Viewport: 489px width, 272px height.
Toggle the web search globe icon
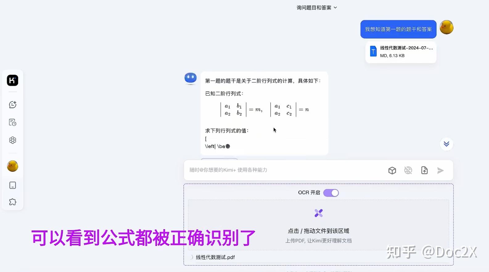click(408, 170)
